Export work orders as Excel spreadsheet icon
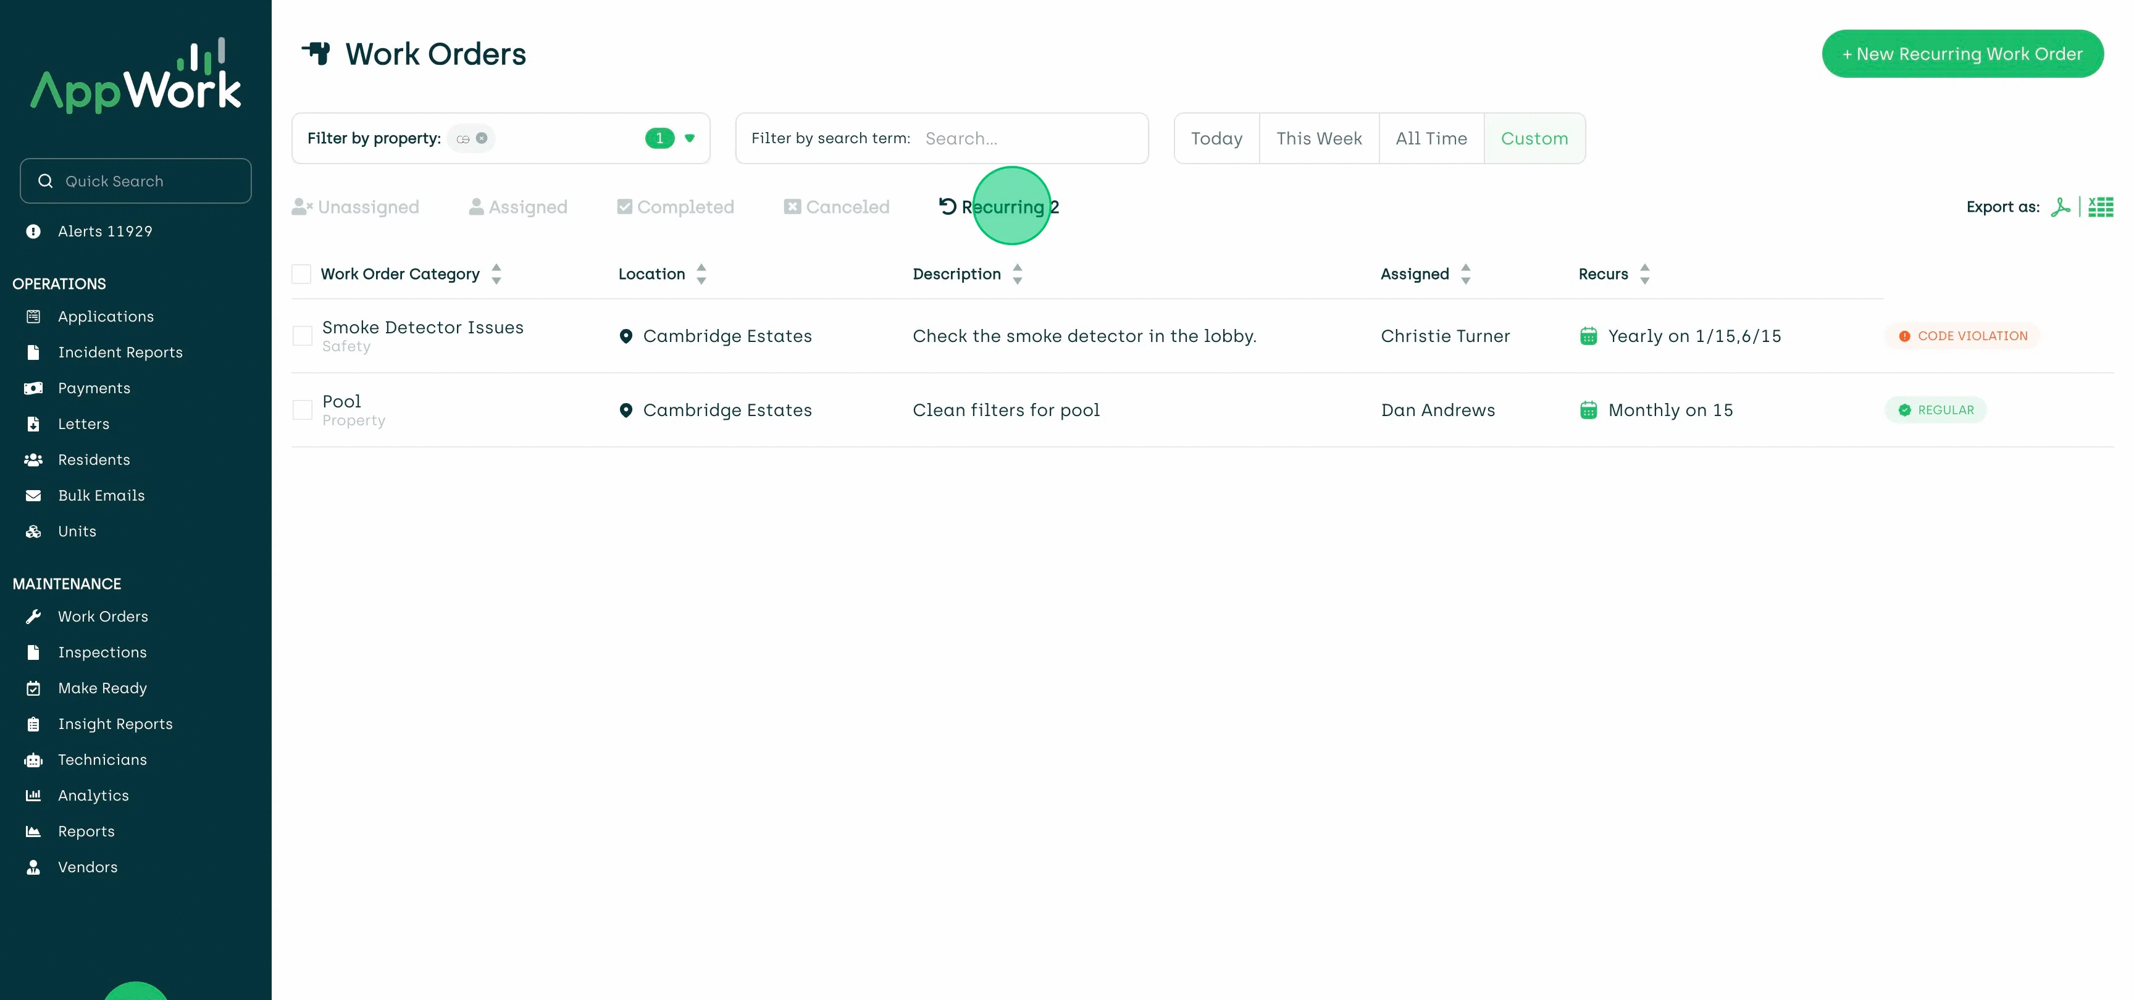Screen dimensions: 2134x1000 click(x=2100, y=207)
